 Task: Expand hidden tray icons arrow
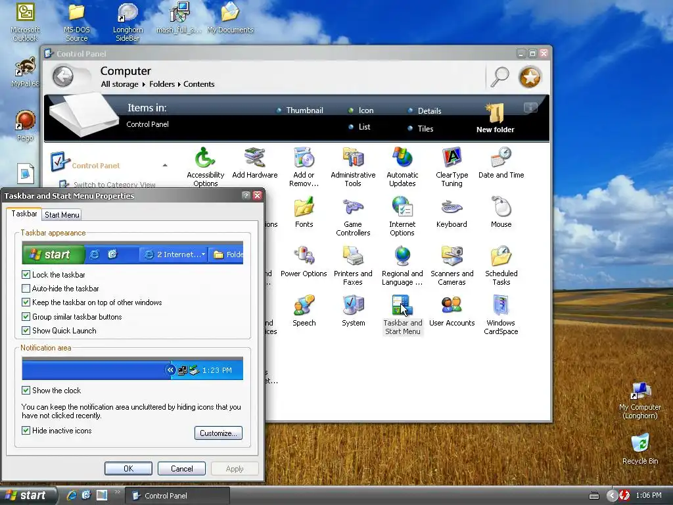tap(612, 496)
